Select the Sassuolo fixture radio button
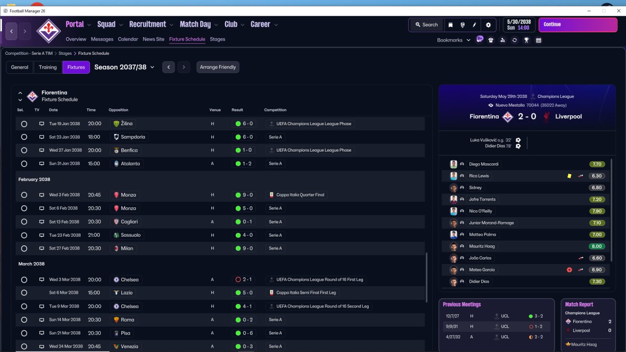This screenshot has width=626, height=352. [24, 235]
